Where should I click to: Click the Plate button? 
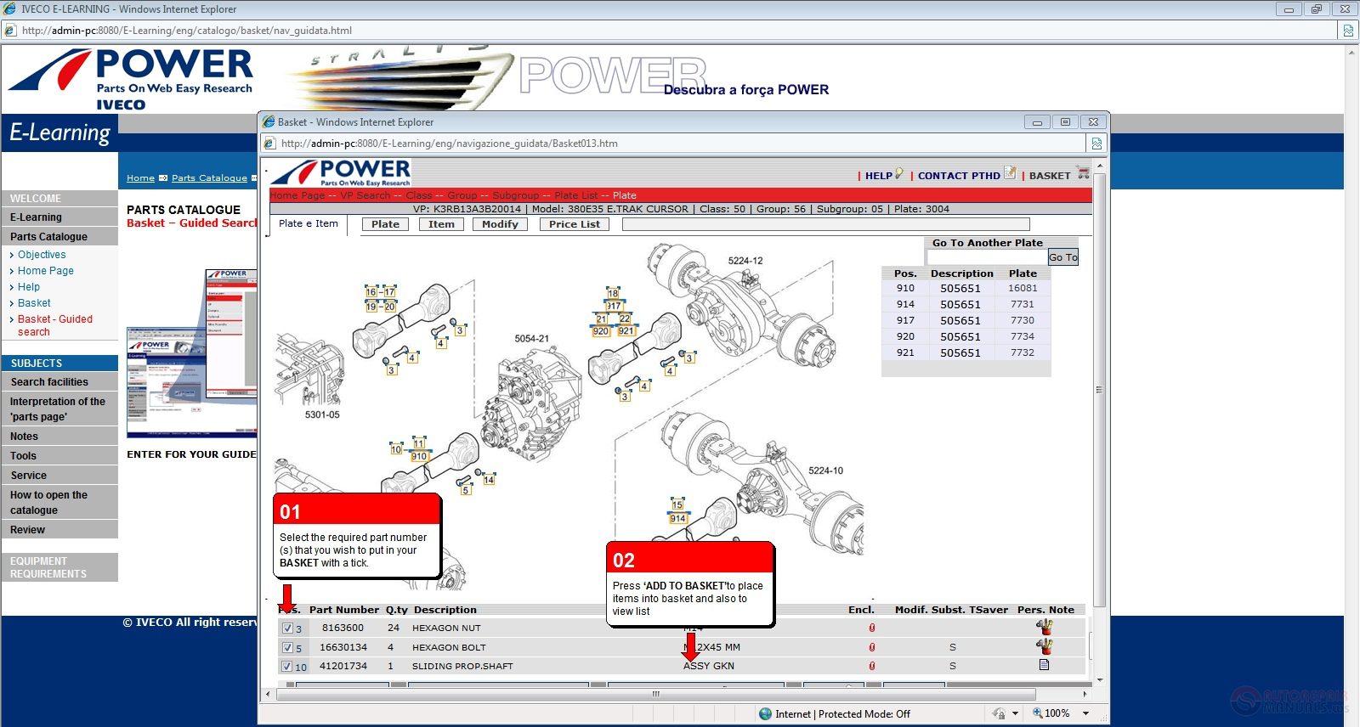pyautogui.click(x=385, y=224)
